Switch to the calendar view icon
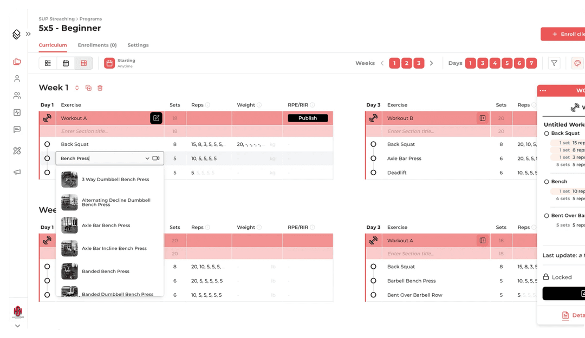The image size is (585, 338). tap(66, 63)
